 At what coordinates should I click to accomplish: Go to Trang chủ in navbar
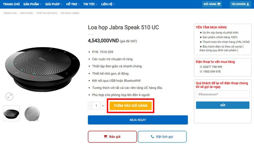11,4
